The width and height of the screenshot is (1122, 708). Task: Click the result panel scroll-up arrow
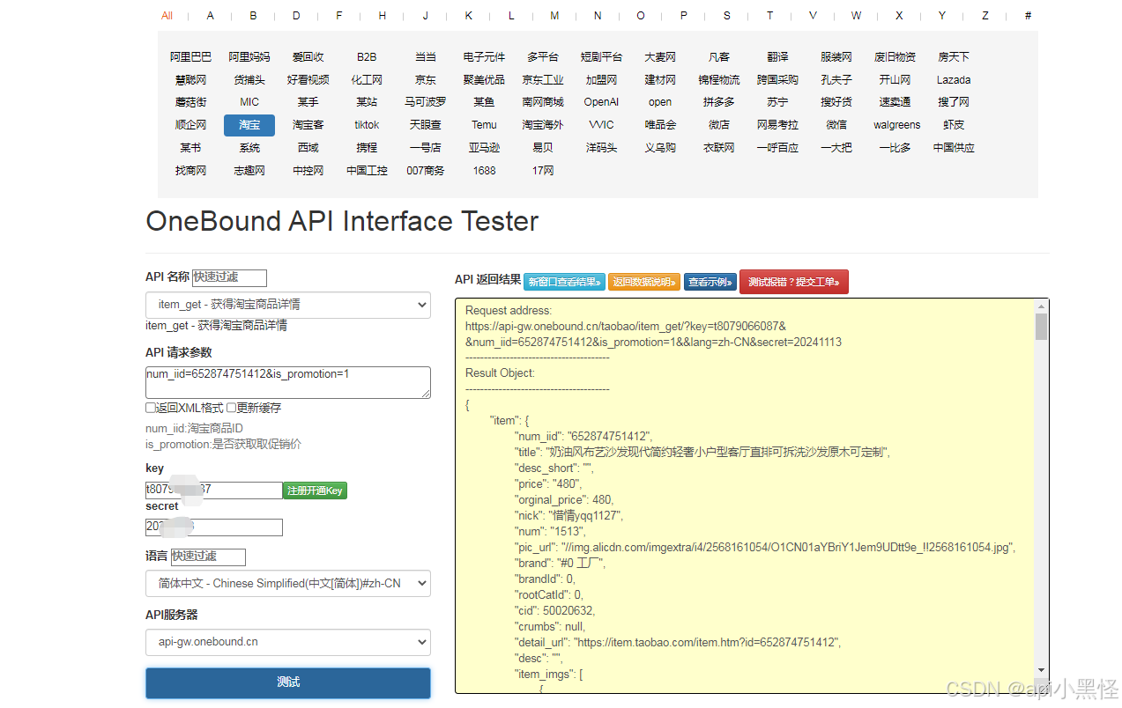coord(1041,306)
